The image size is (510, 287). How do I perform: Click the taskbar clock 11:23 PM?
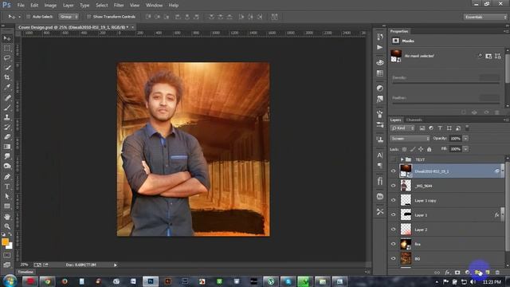(x=492, y=281)
